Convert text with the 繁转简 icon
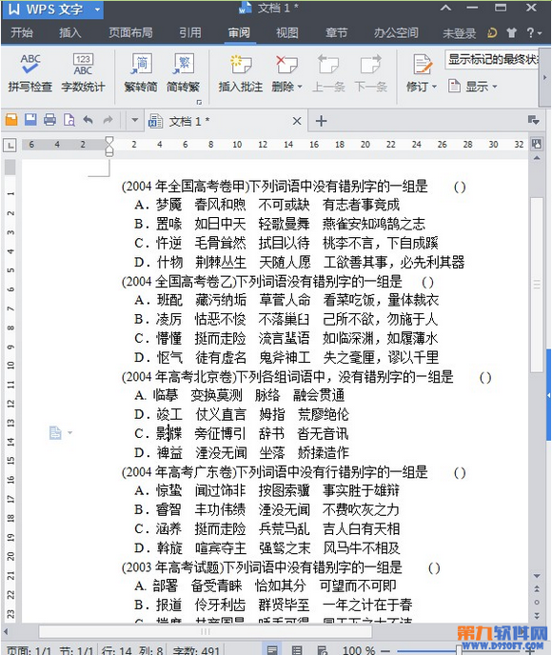The image size is (552, 655). click(141, 72)
